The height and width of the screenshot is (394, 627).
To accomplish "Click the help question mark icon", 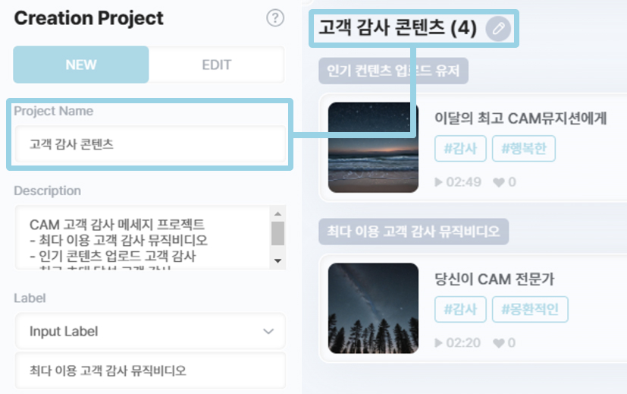I will [x=275, y=19].
